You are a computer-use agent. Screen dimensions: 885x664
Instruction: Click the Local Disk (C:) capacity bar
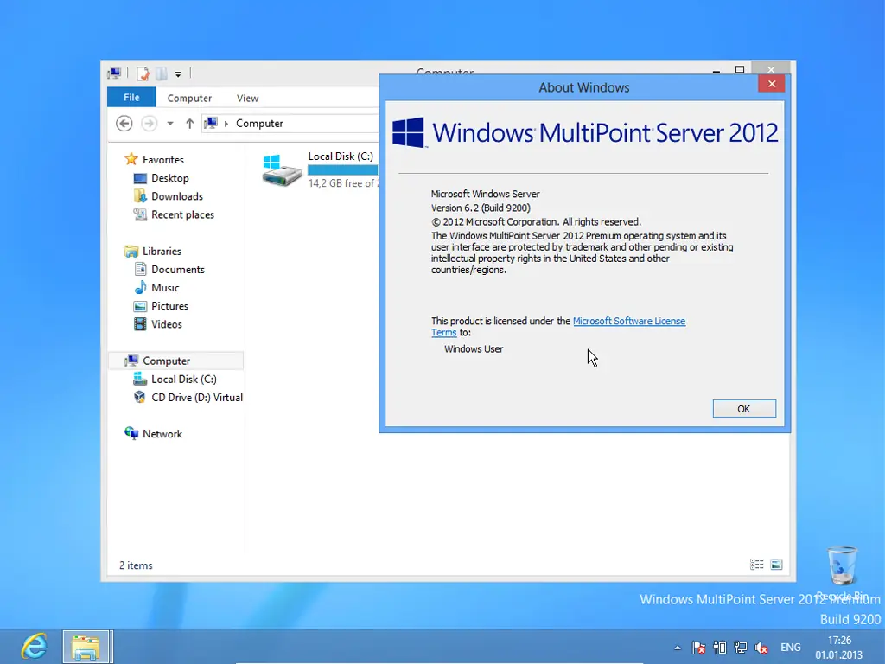point(342,170)
